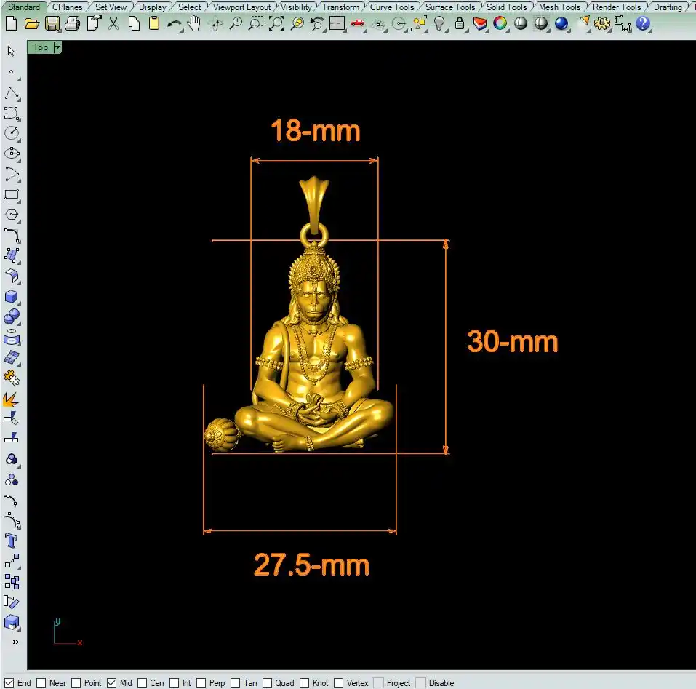
Task: Click the Zoom Extents icon
Action: tap(276, 24)
